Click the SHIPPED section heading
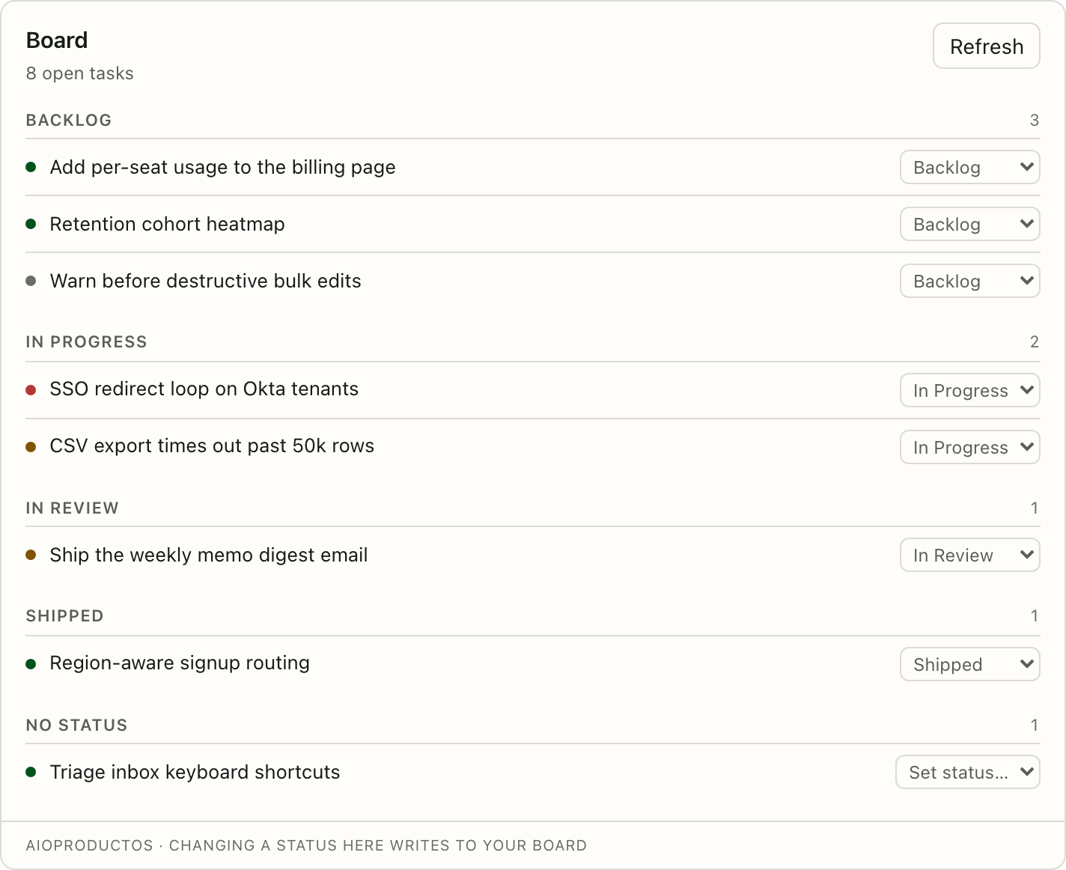 coord(64,615)
